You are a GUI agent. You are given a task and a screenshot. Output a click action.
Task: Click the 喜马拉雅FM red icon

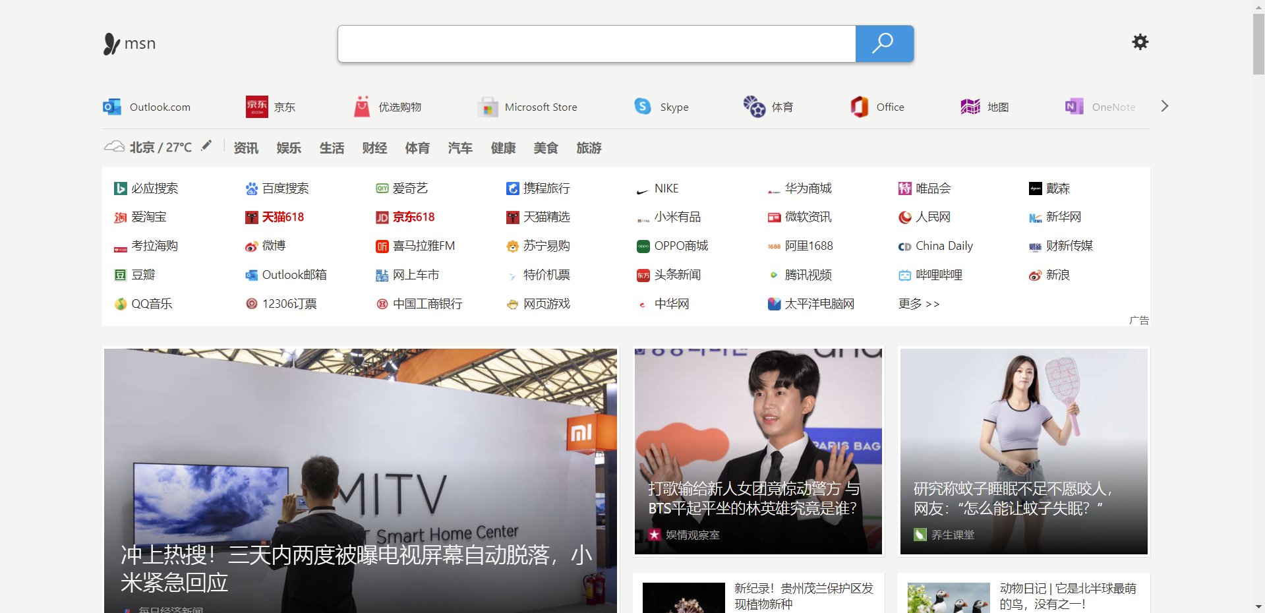pos(382,247)
